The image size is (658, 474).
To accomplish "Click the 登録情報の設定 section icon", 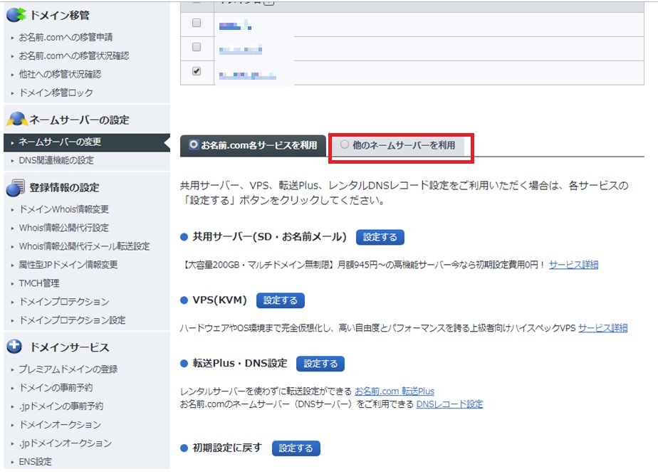I will [x=16, y=187].
